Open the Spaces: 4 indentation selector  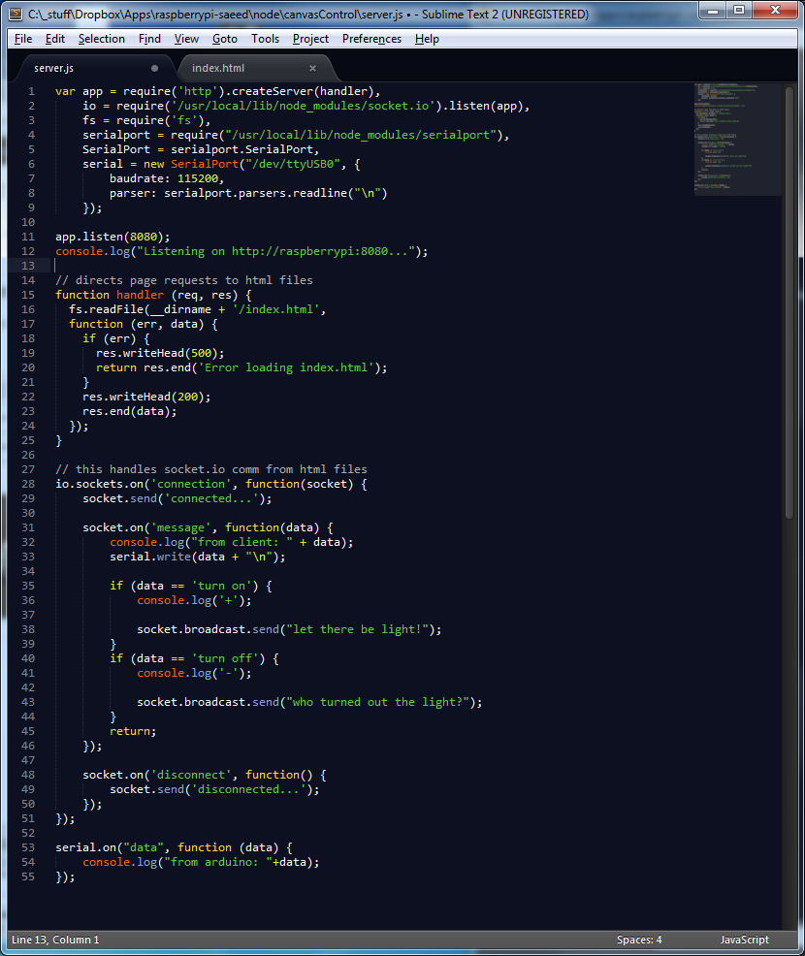[x=639, y=940]
